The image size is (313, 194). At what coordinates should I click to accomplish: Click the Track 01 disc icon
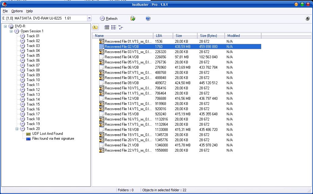coord(23,36)
